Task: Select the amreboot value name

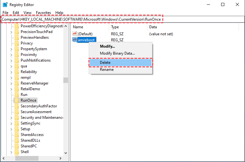Action: [87, 40]
